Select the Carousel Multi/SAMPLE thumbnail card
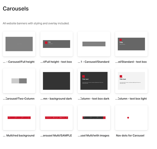This screenshot has width=157, height=149. coord(57,118)
